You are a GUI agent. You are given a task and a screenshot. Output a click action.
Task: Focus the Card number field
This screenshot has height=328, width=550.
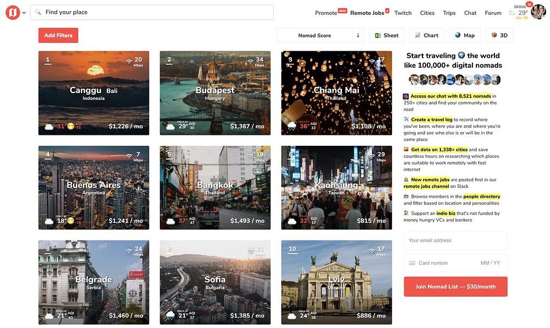pyautogui.click(x=455, y=263)
